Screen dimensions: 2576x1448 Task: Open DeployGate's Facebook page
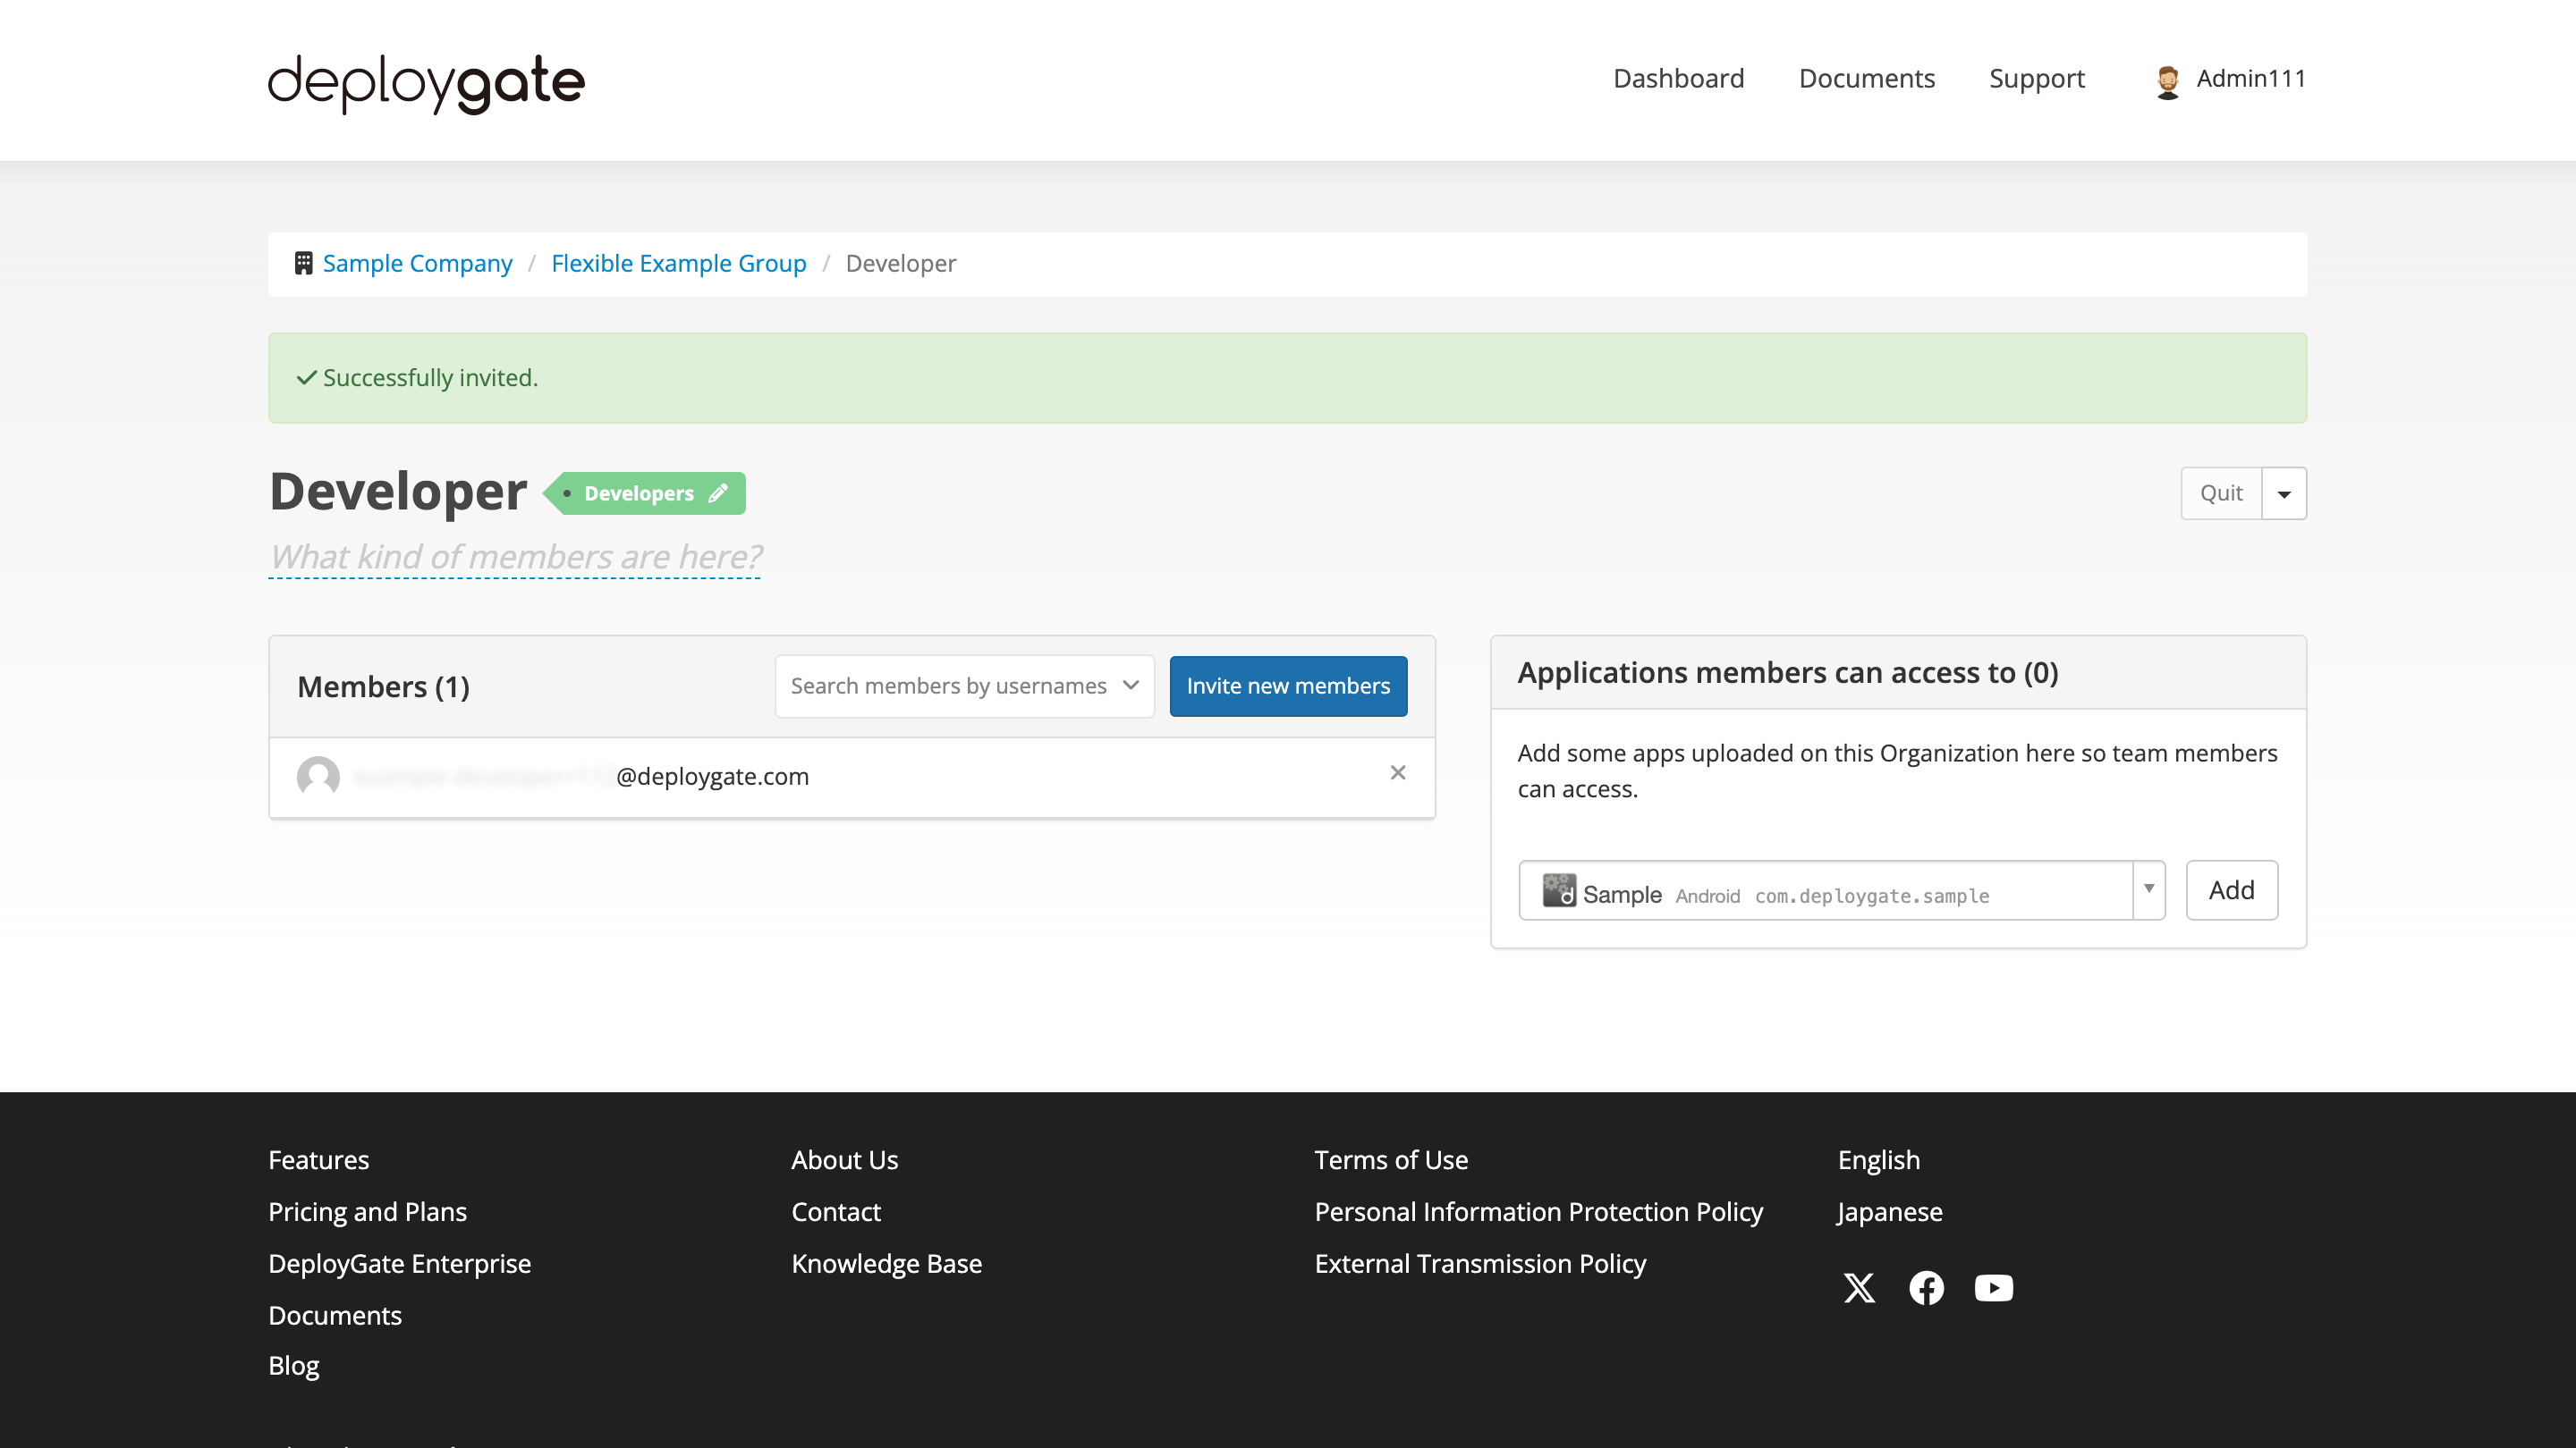point(1926,1288)
